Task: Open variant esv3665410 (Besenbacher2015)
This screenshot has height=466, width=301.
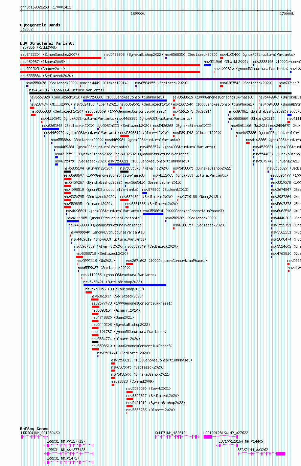Action: [153, 182]
